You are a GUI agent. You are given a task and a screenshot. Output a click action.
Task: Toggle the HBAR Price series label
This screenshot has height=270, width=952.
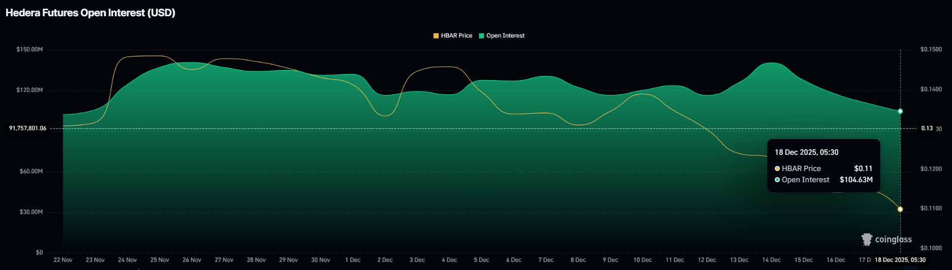456,36
